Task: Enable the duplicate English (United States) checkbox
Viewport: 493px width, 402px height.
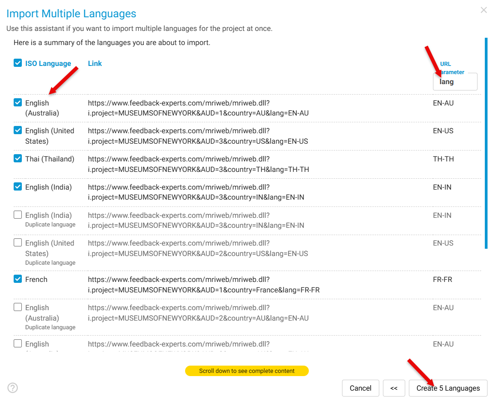Action: click(x=18, y=243)
